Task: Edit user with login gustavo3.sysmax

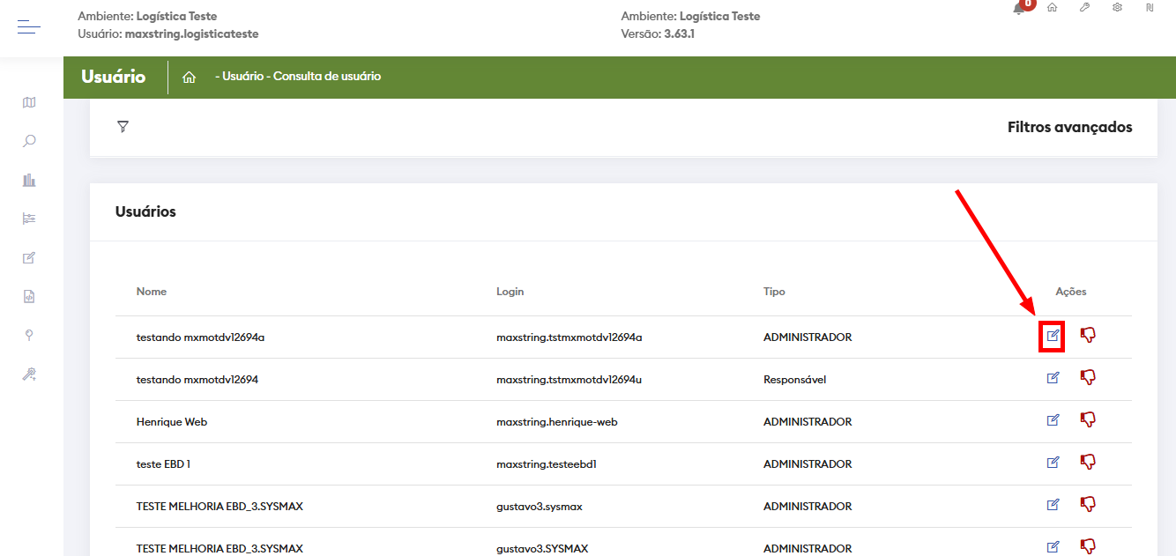Action: 1053,505
